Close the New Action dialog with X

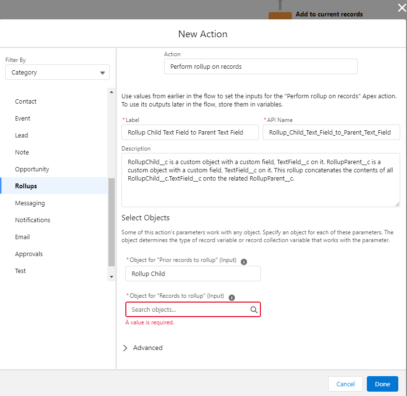pos(402,8)
